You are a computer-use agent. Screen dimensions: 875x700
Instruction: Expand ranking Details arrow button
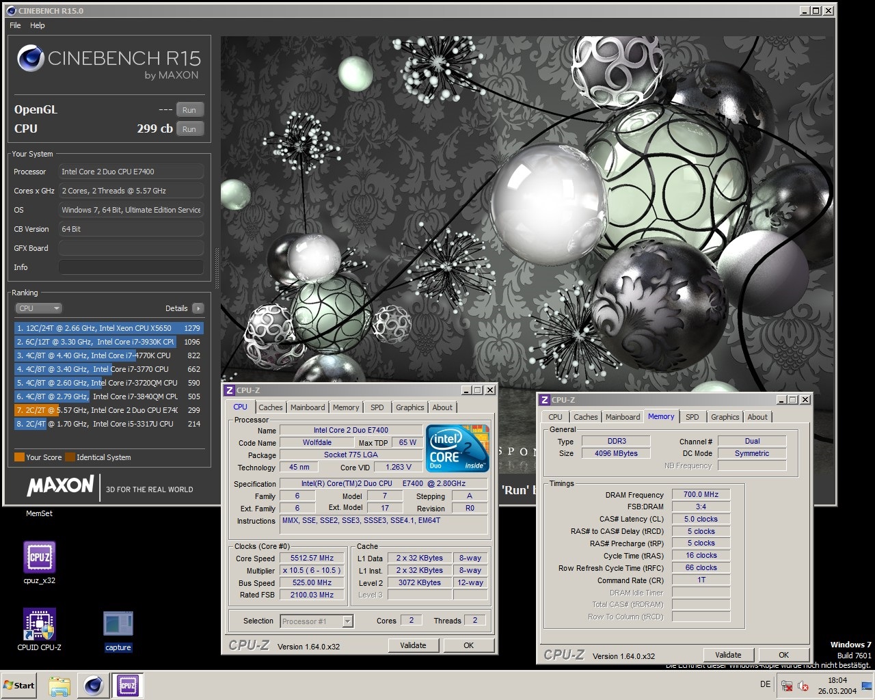[198, 308]
